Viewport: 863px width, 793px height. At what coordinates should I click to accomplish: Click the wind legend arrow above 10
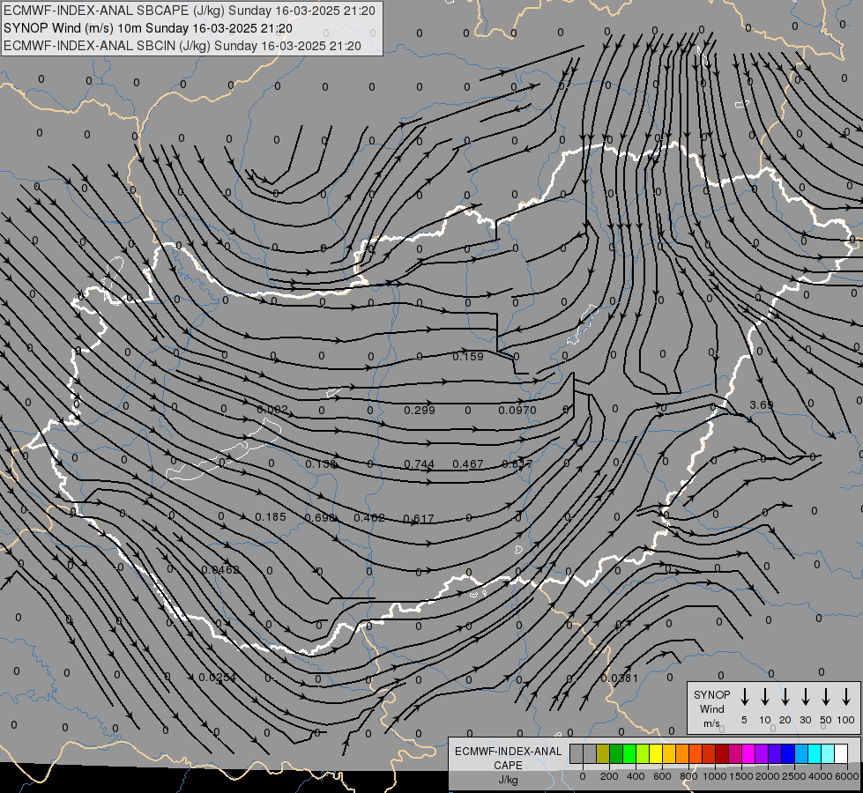click(x=764, y=697)
